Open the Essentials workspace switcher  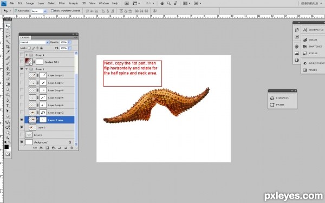311,3
